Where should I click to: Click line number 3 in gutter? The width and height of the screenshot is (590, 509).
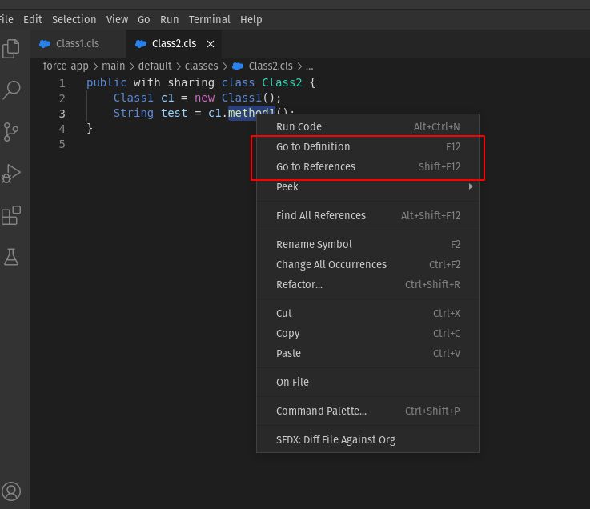62,114
